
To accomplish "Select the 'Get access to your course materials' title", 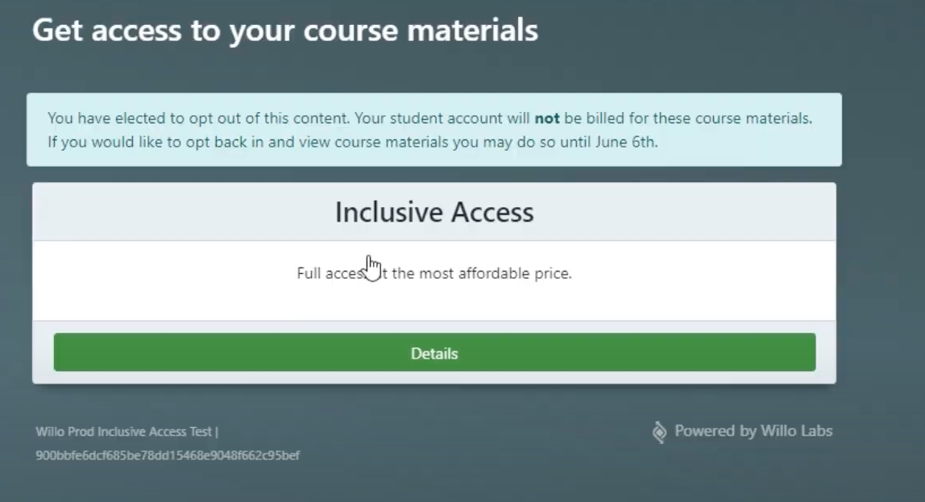I will point(285,30).
